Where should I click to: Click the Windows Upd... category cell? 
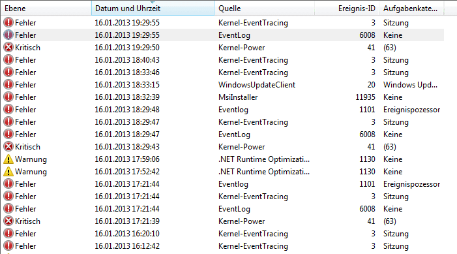click(x=410, y=85)
